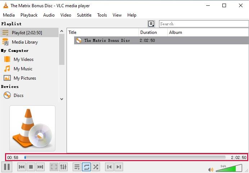Sort playlist by Duration column header
The image size is (249, 173).
click(x=153, y=32)
